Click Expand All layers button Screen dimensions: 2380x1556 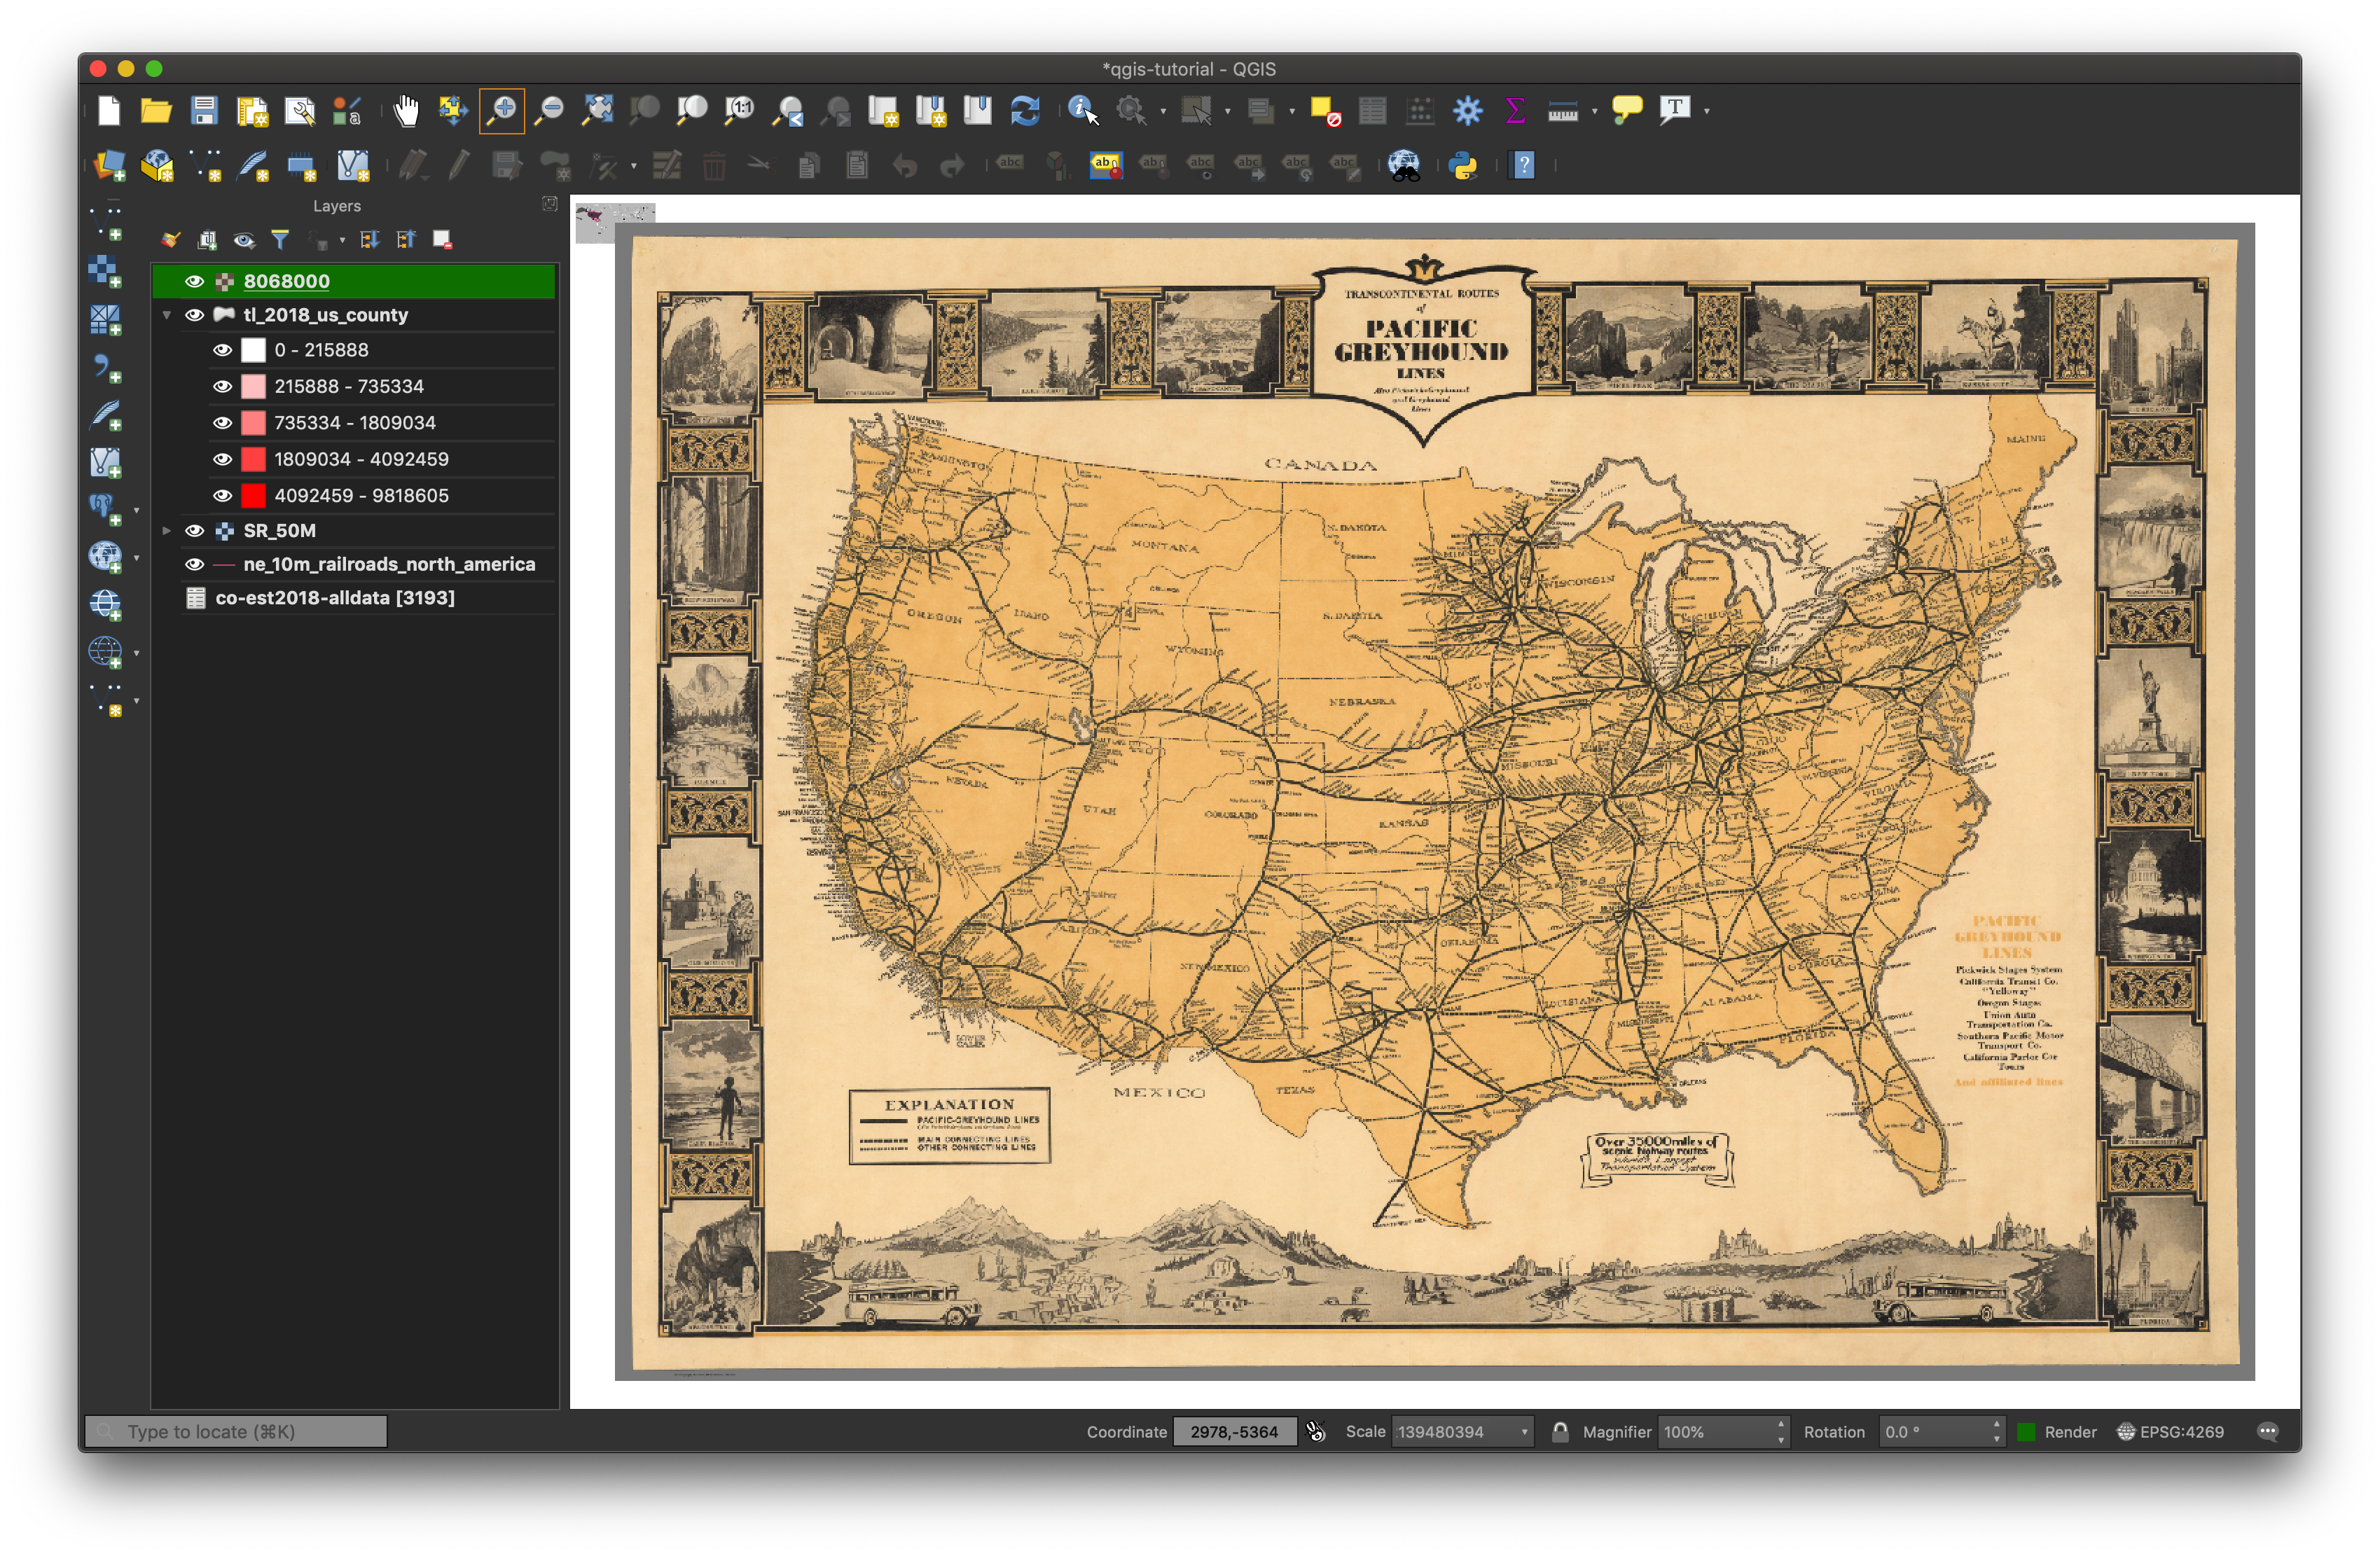pos(369,240)
